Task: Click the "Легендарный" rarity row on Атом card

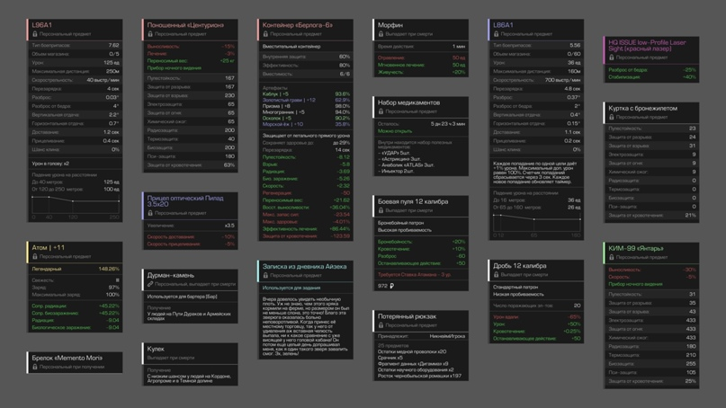Action: [x=75, y=269]
